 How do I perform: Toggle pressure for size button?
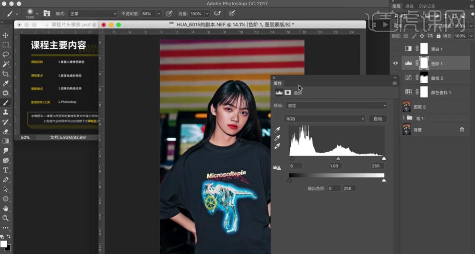click(x=232, y=13)
